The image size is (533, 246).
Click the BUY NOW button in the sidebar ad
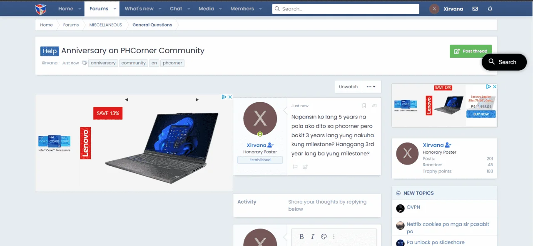coord(481,114)
